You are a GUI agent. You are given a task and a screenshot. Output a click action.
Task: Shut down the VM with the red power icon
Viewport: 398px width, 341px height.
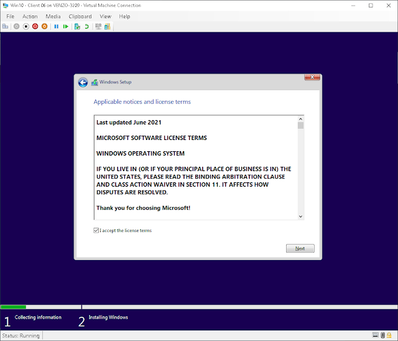[35, 26]
